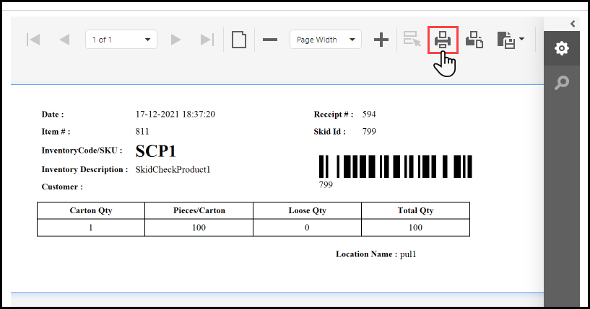This screenshot has height=309, width=590.
Task: Click the Total Qty column header
Action: 415,211
